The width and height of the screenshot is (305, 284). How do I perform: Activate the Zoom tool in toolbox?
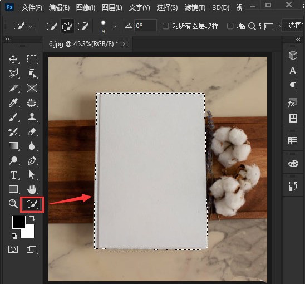tap(13, 204)
